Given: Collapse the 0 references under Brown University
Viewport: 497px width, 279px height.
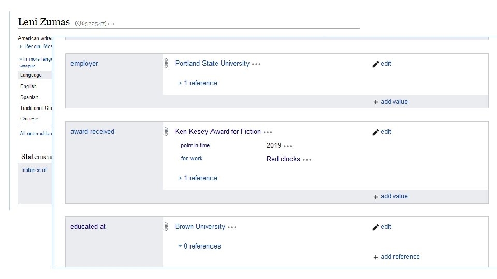Looking at the screenshot, I should pos(201,246).
